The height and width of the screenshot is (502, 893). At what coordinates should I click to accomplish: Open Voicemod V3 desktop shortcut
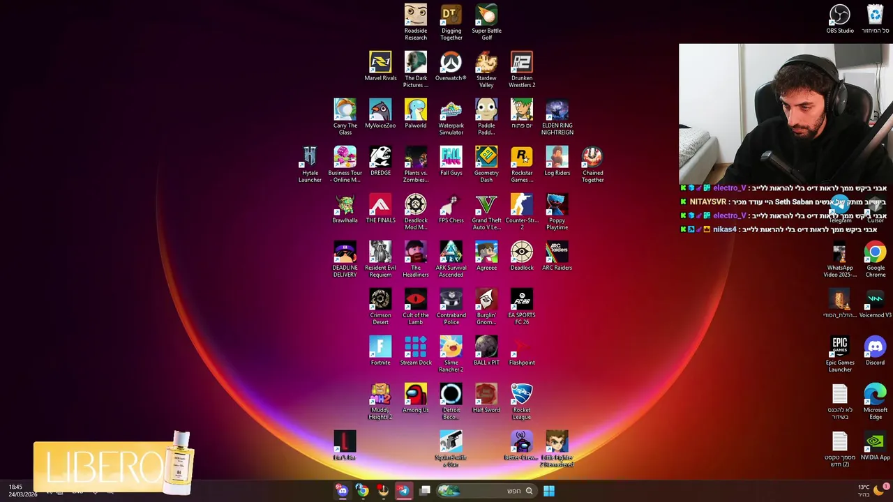[x=875, y=303]
